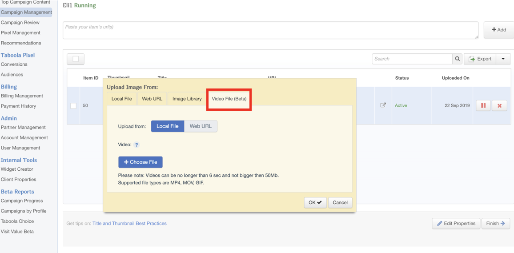The height and width of the screenshot is (253, 514).
Task: Click Edit Properties button
Action: [456, 224]
